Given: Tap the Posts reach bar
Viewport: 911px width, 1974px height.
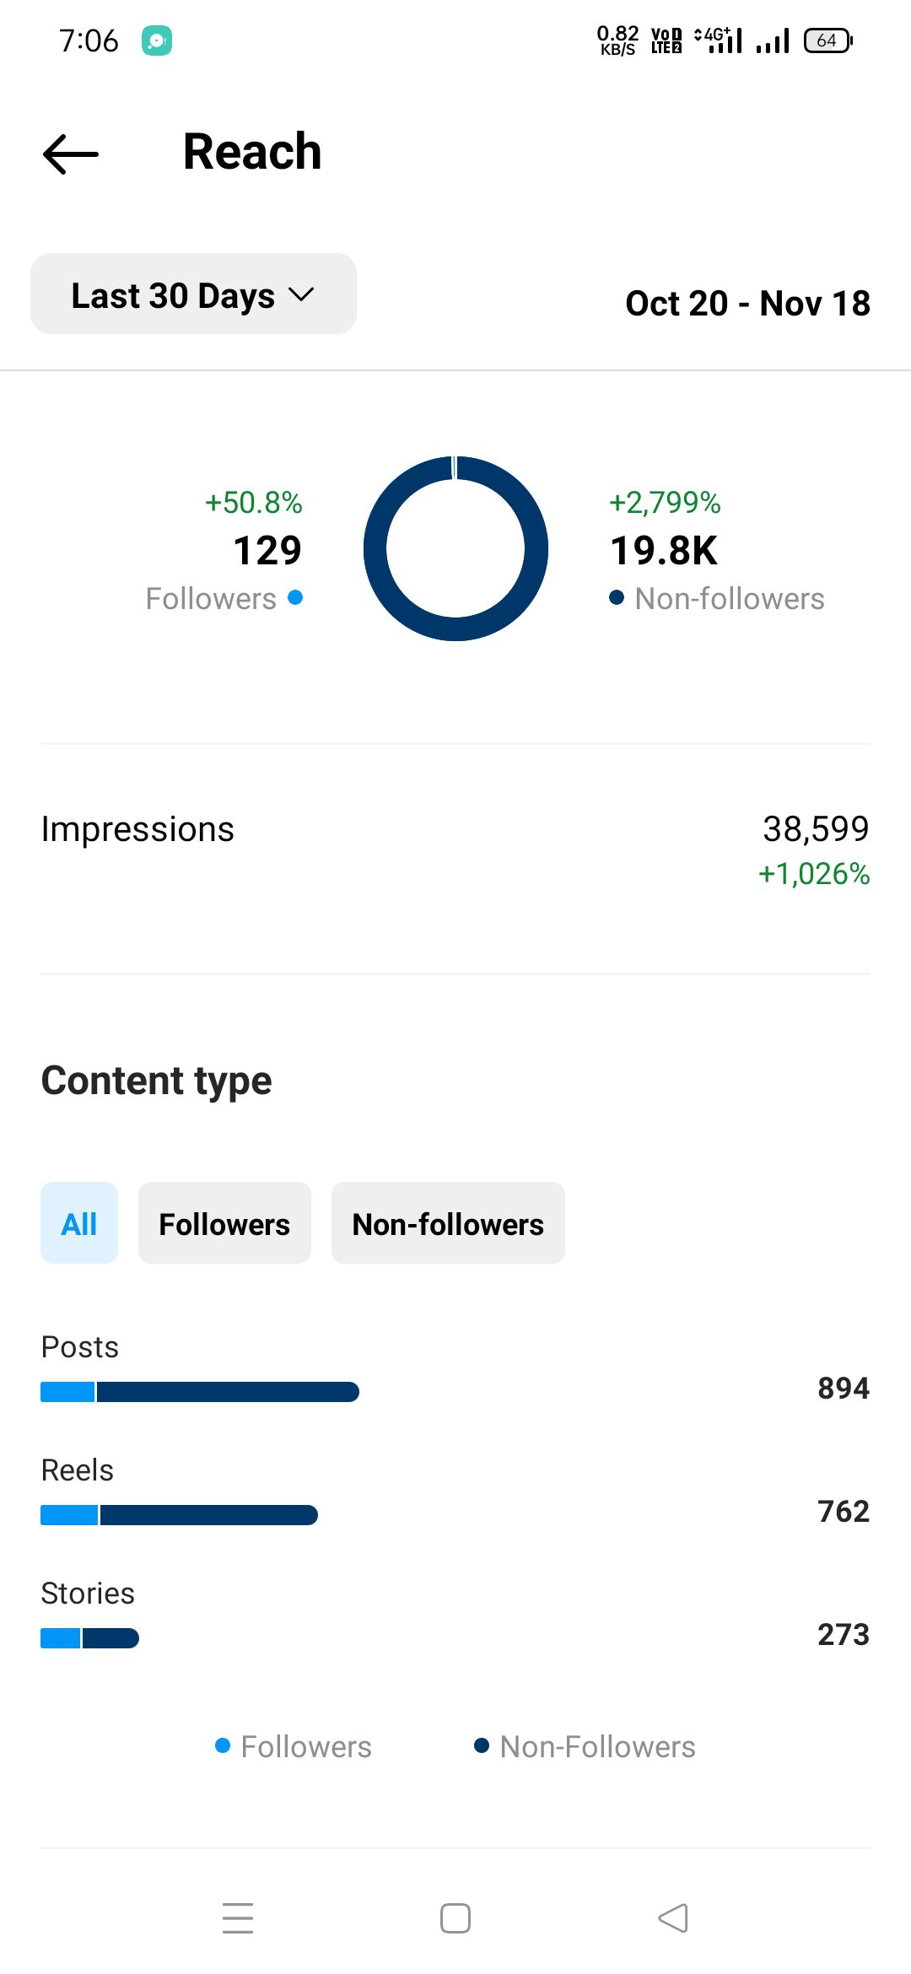Looking at the screenshot, I should pyautogui.click(x=200, y=1392).
